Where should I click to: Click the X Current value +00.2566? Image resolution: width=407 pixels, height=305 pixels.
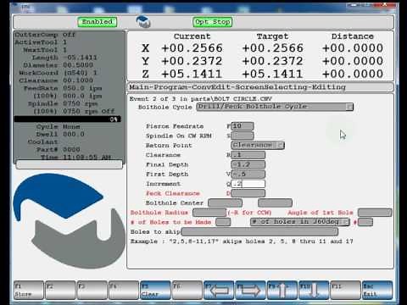192,48
